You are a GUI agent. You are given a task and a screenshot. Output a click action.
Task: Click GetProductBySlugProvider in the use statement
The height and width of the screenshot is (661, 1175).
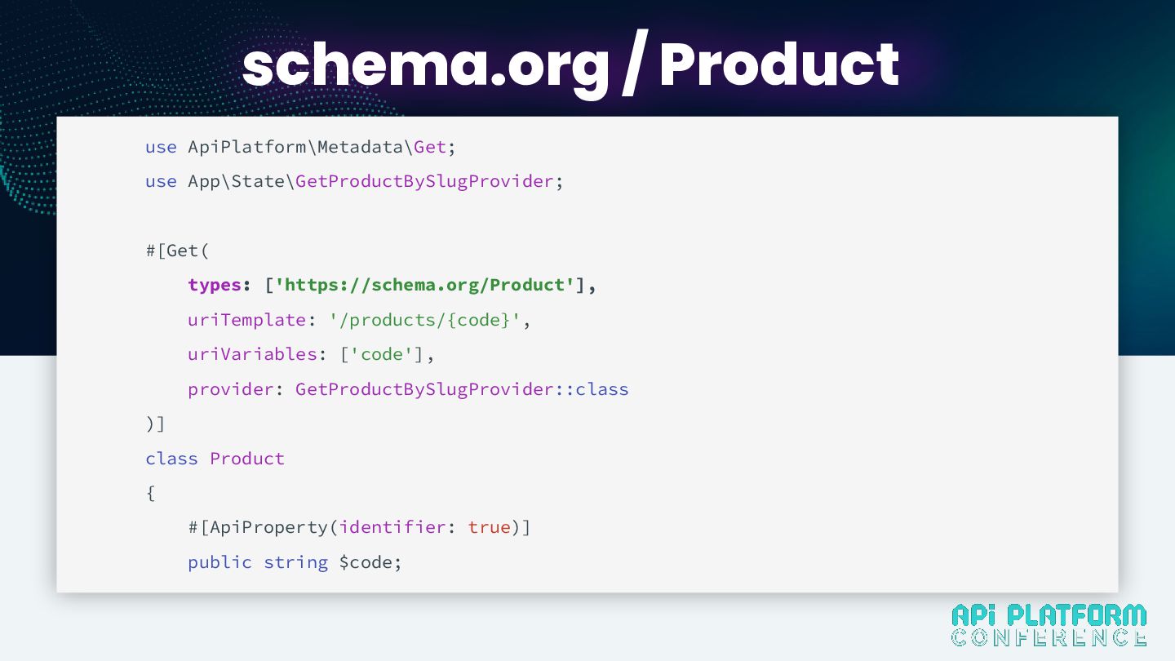[x=424, y=181]
